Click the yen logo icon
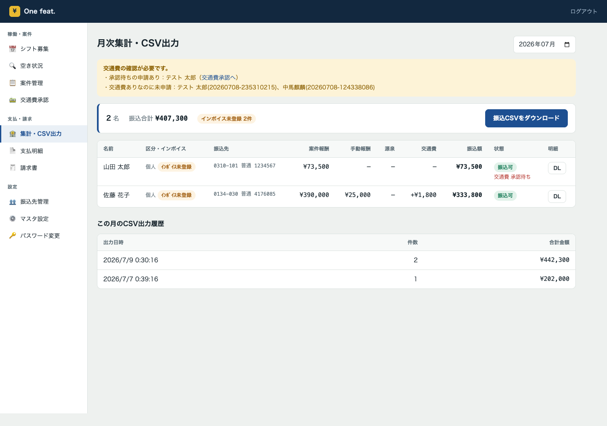607x426 pixels. click(15, 11)
